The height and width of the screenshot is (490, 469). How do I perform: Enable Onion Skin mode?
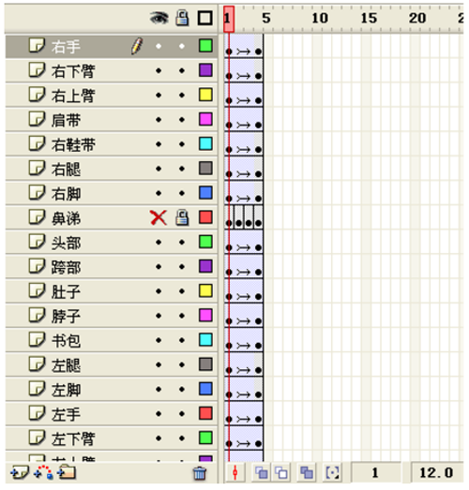[262, 472]
